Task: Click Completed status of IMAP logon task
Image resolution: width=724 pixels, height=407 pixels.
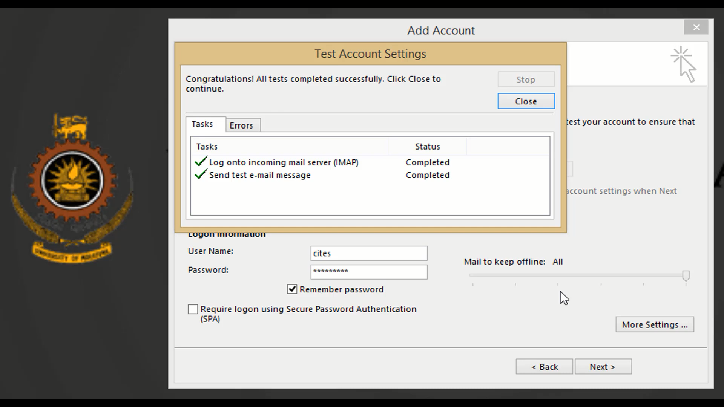Action: [x=428, y=162]
